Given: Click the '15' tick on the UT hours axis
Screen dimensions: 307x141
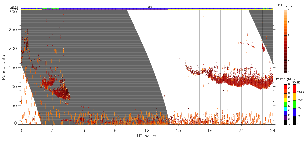Looking at the screenshot, I should pos(178,130).
